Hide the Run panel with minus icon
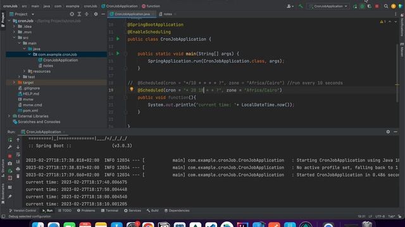The image size is (405, 227). point(396,132)
